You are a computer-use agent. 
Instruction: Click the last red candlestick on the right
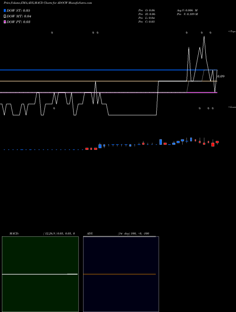coord(217,142)
